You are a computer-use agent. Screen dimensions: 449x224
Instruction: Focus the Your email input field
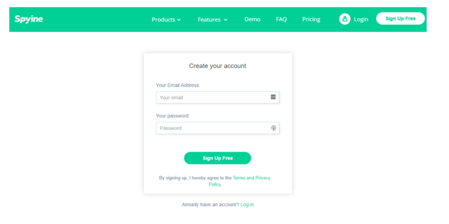pos(212,98)
